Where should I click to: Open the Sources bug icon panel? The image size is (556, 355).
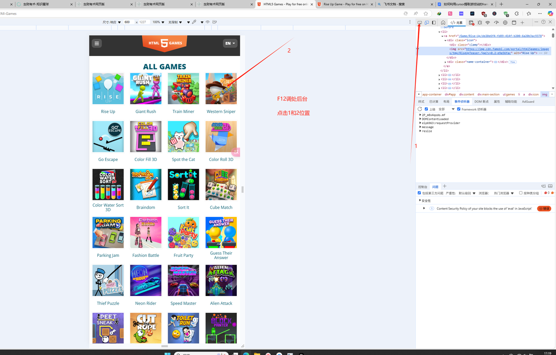[x=480, y=23]
